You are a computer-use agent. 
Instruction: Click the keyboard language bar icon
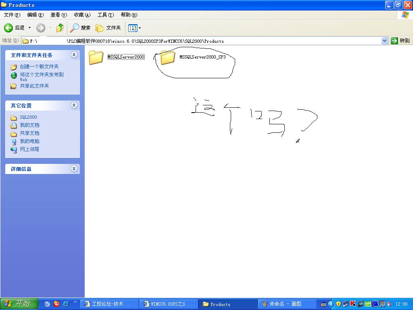[x=323, y=304]
